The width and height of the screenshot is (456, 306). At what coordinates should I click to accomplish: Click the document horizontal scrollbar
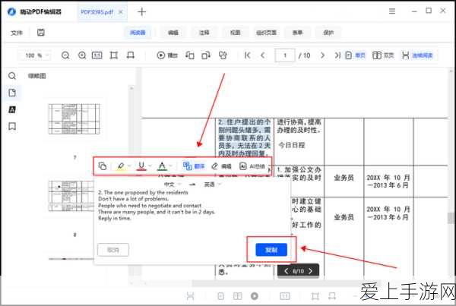click(x=285, y=282)
